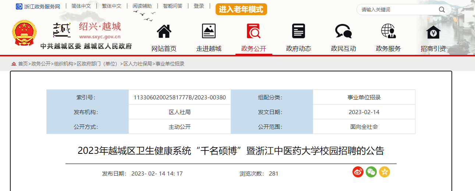Image resolution: width=475 pixels, height=191 pixels.
Task: Switch to 简体中文
Action: pos(81,6)
